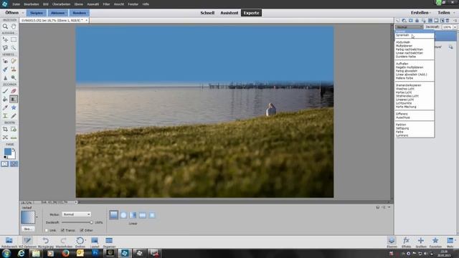Viewport: 459px width, 258px height.
Task: Choose the linear gradient type
Action: point(113,215)
